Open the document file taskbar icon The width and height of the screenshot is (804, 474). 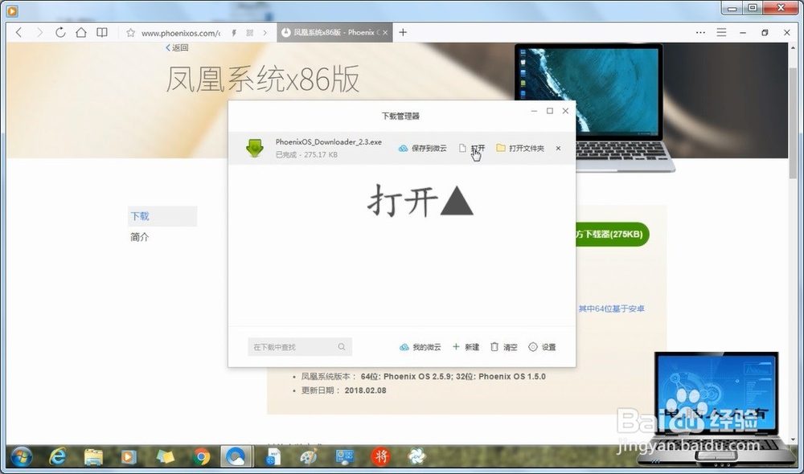pos(273,456)
